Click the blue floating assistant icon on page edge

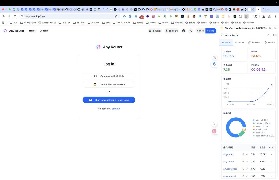(x=214, y=64)
